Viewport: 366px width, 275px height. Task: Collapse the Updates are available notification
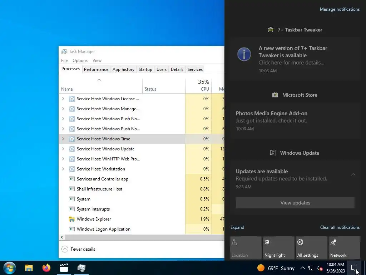353,174
